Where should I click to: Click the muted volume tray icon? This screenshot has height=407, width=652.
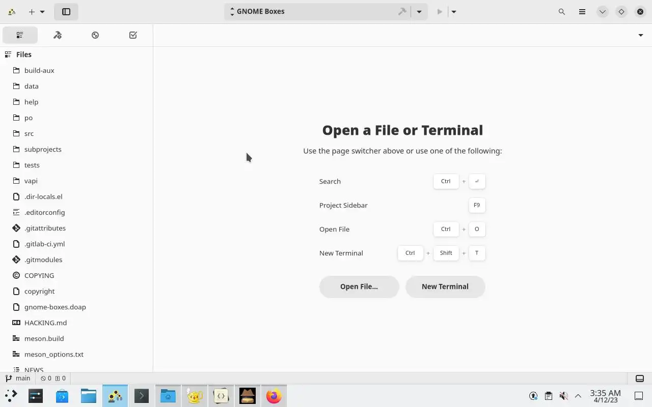pos(563,396)
